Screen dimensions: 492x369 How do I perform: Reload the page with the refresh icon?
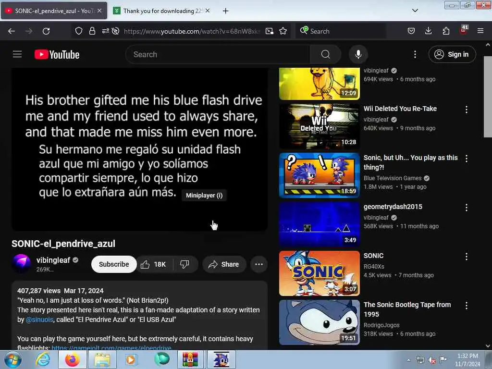click(46, 31)
